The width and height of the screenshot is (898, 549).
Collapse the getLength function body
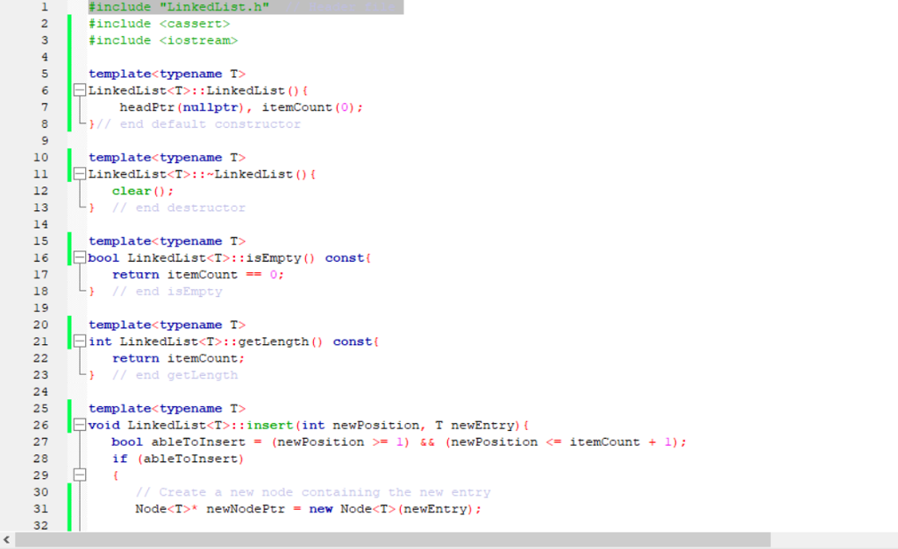(79, 341)
